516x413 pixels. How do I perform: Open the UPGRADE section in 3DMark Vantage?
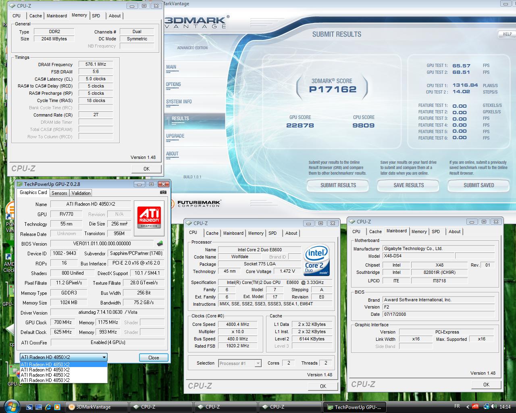(x=175, y=136)
